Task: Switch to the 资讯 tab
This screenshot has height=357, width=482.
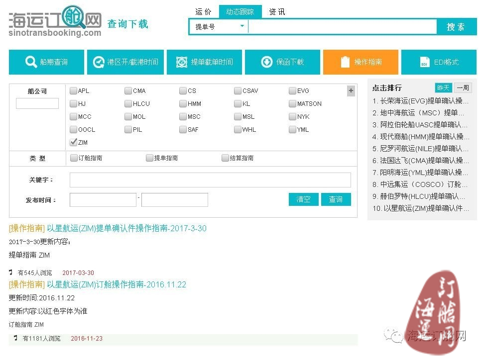Action: coord(277,11)
